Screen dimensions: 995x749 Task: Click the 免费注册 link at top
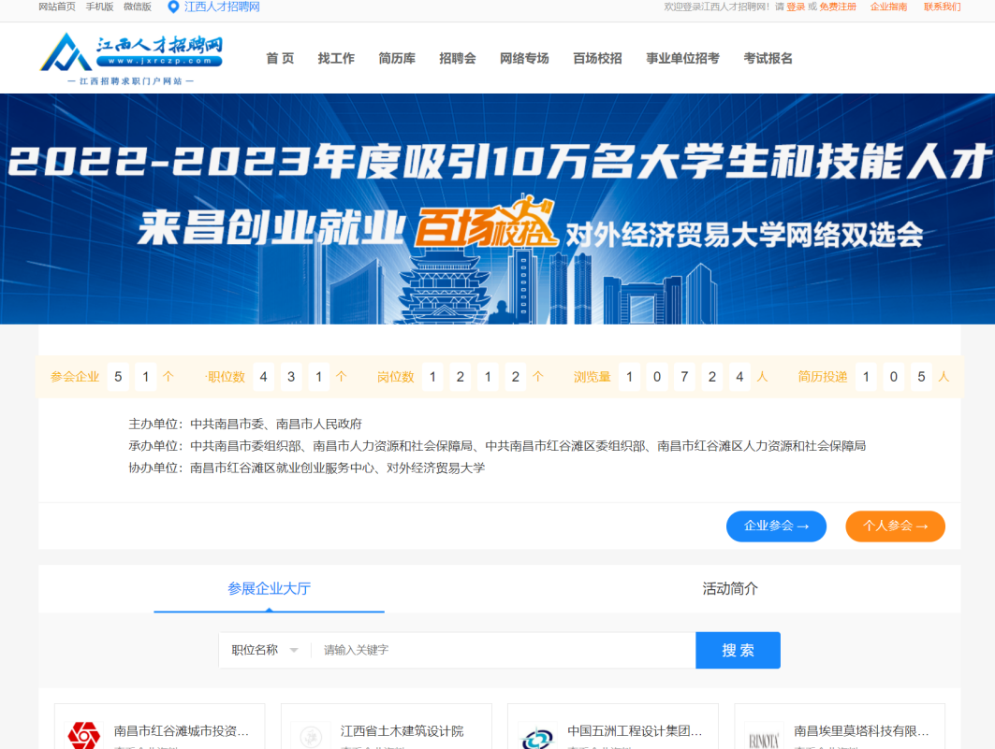pos(838,7)
